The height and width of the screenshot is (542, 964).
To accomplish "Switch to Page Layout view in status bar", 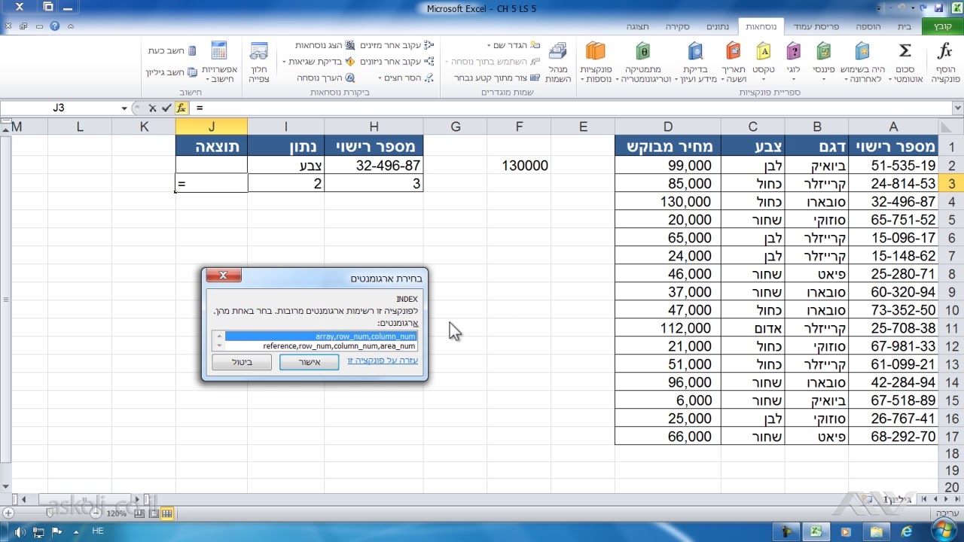I will tap(154, 513).
